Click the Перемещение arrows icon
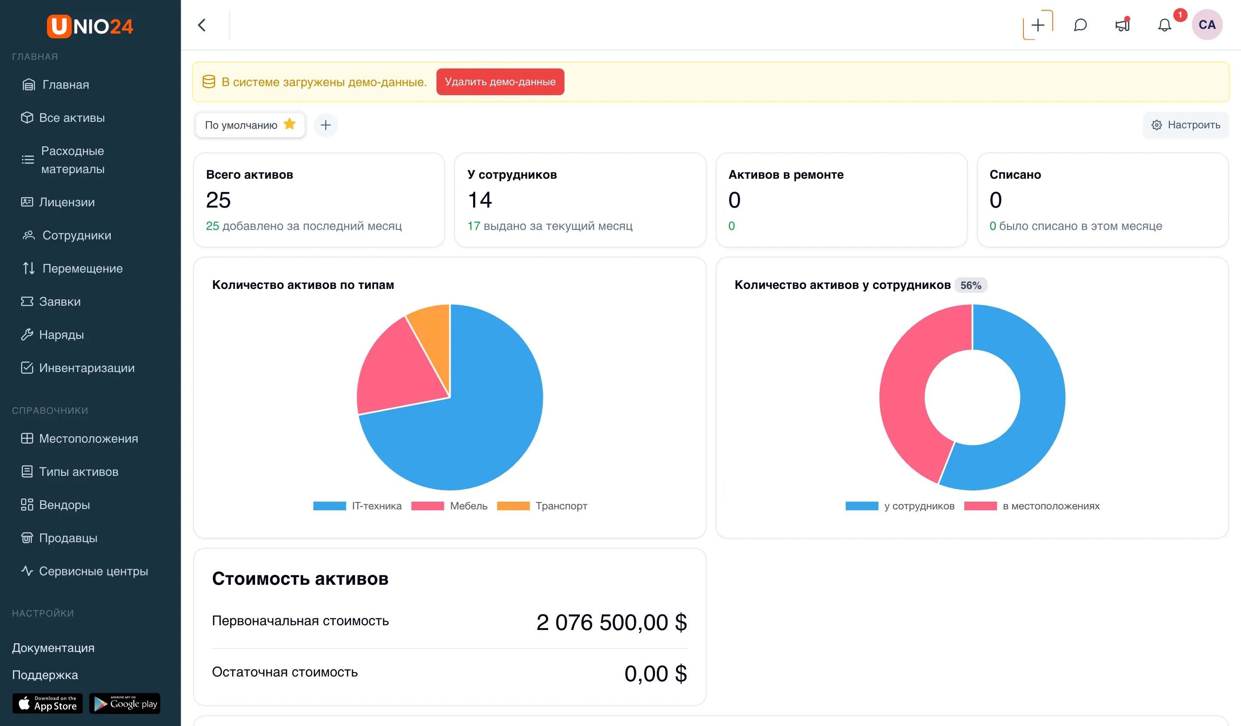The image size is (1241, 726). [x=28, y=268]
